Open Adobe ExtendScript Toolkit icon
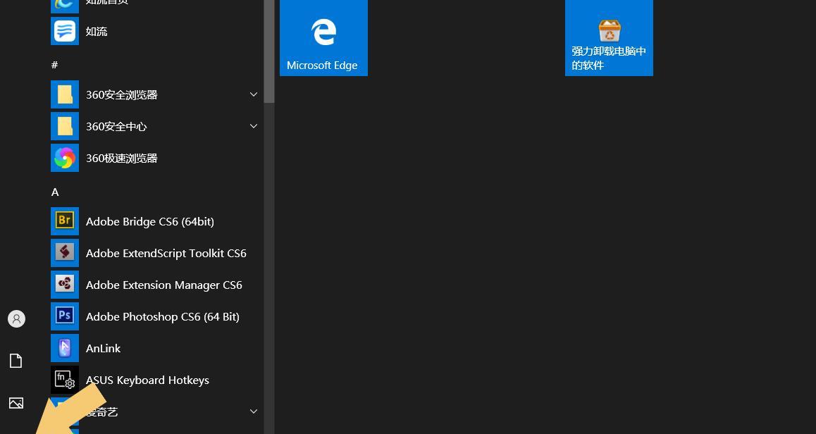Screen dimensions: 816x434 click(65, 254)
